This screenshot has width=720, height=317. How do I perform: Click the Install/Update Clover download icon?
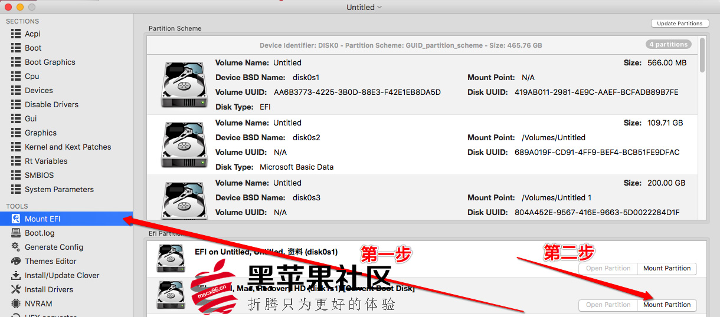pyautogui.click(x=16, y=275)
